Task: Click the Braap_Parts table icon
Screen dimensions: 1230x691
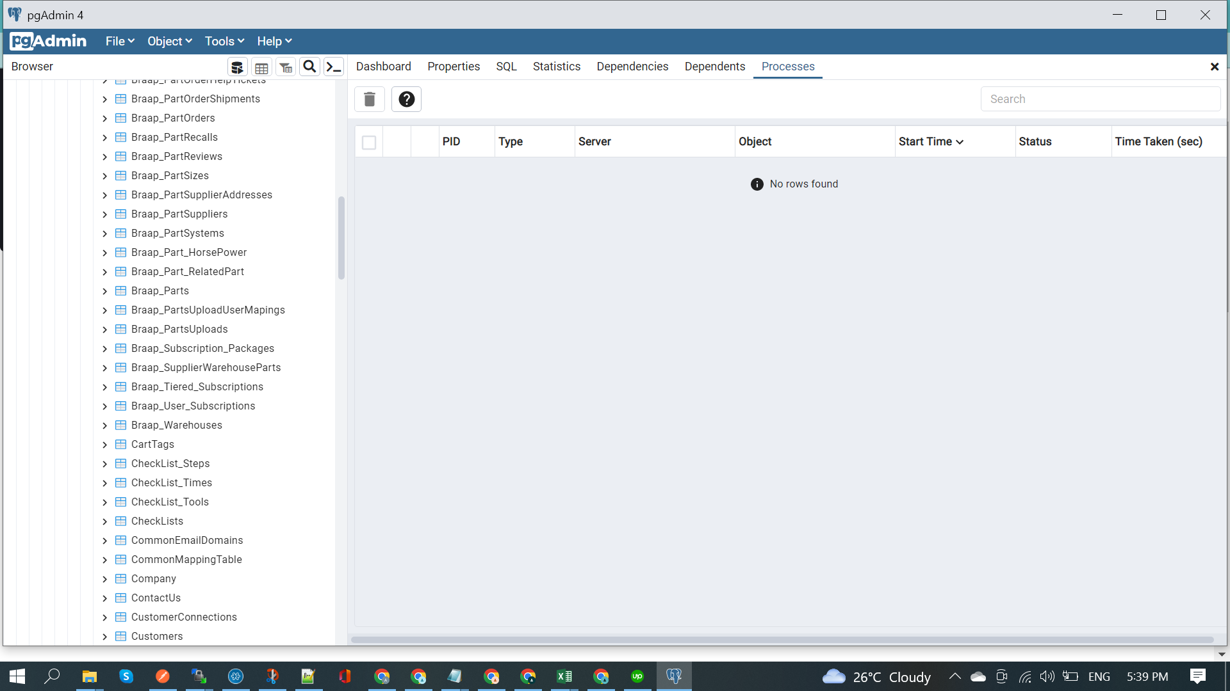Action: tap(120, 290)
